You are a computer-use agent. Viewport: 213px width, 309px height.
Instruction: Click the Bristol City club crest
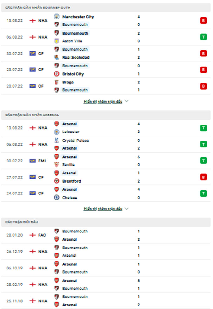pyautogui.click(x=56, y=74)
